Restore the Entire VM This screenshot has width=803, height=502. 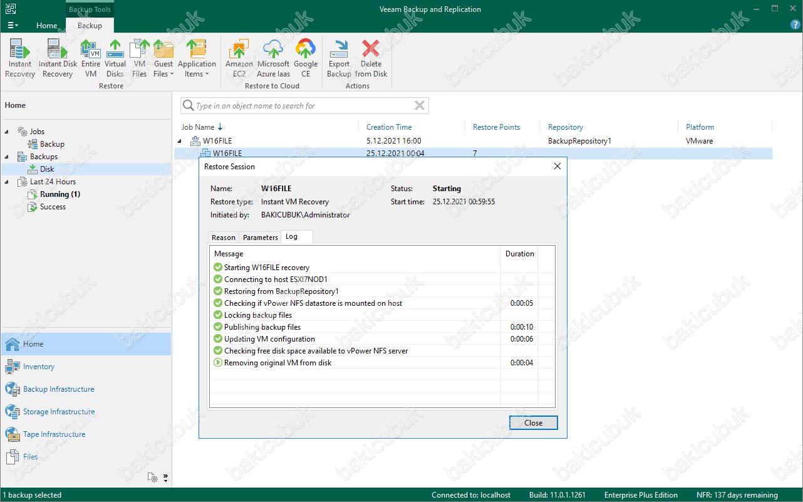point(91,58)
